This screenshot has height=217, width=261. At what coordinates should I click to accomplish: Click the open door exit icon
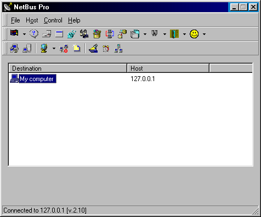pos(174,34)
